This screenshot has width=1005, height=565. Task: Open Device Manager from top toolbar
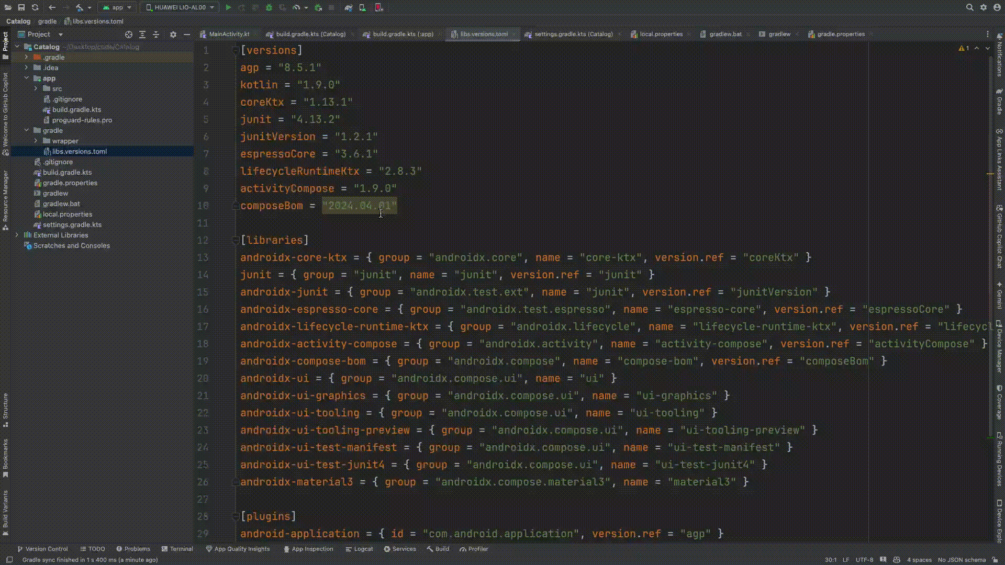pyautogui.click(x=362, y=7)
